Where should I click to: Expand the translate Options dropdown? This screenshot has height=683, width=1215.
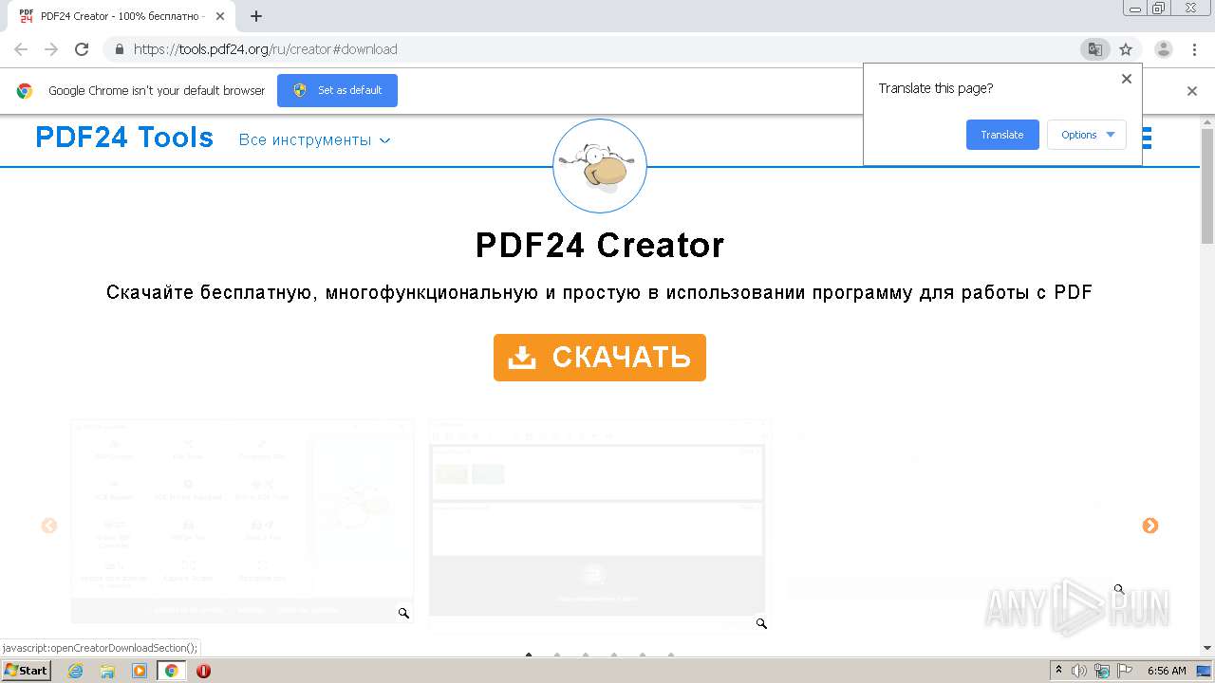coord(1087,135)
